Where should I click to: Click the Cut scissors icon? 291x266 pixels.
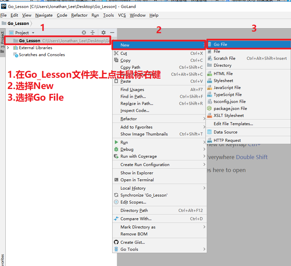click(116, 53)
